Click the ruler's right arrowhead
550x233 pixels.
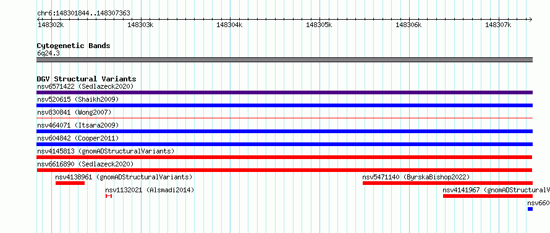click(531, 19)
